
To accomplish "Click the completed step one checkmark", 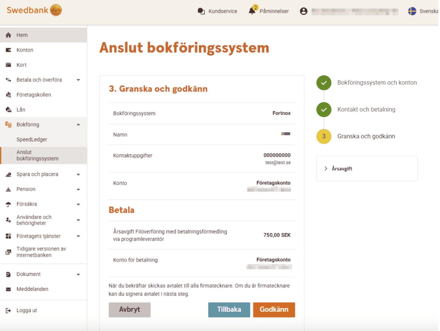I will point(324,83).
